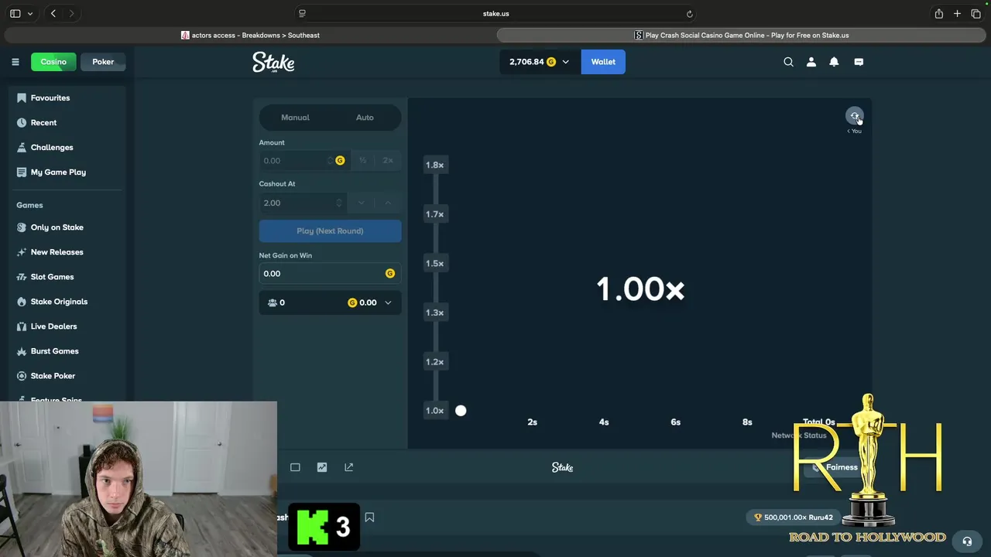Double the bet amount with 2×
Viewport: 991px width, 557px height.
(x=388, y=161)
